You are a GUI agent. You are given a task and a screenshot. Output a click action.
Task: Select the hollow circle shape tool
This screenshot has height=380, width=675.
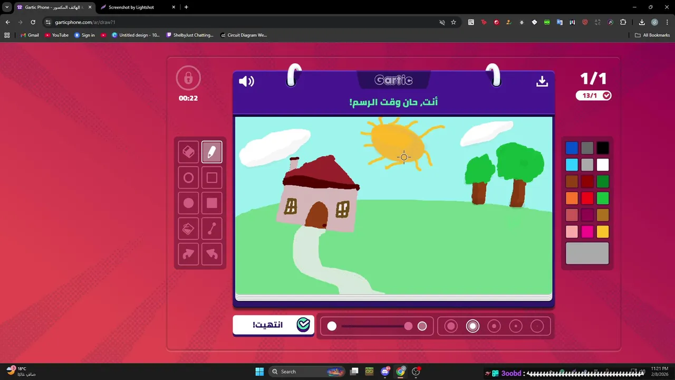click(x=188, y=178)
